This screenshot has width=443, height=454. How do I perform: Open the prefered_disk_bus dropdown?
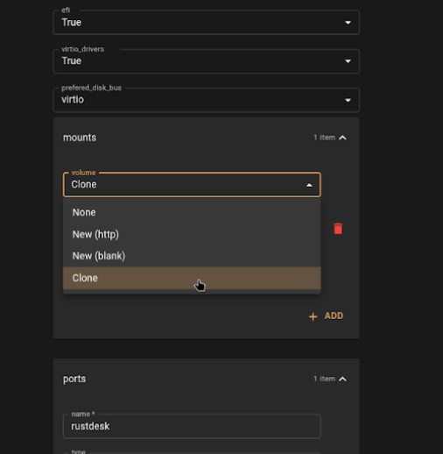(207, 100)
